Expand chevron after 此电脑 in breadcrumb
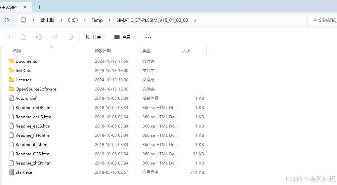The width and height of the screenshot is (337, 185). [61, 20]
